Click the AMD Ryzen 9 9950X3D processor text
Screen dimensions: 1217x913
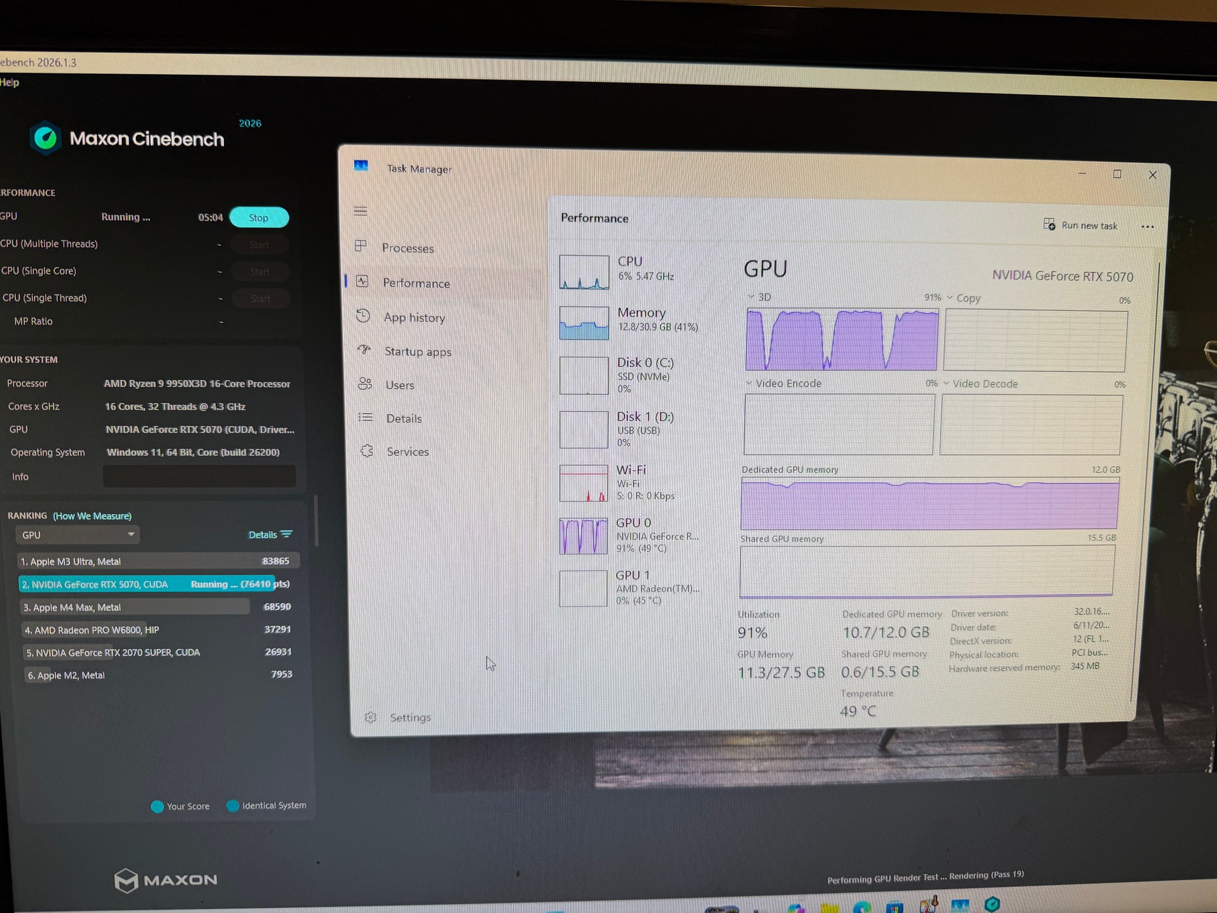[x=197, y=384]
